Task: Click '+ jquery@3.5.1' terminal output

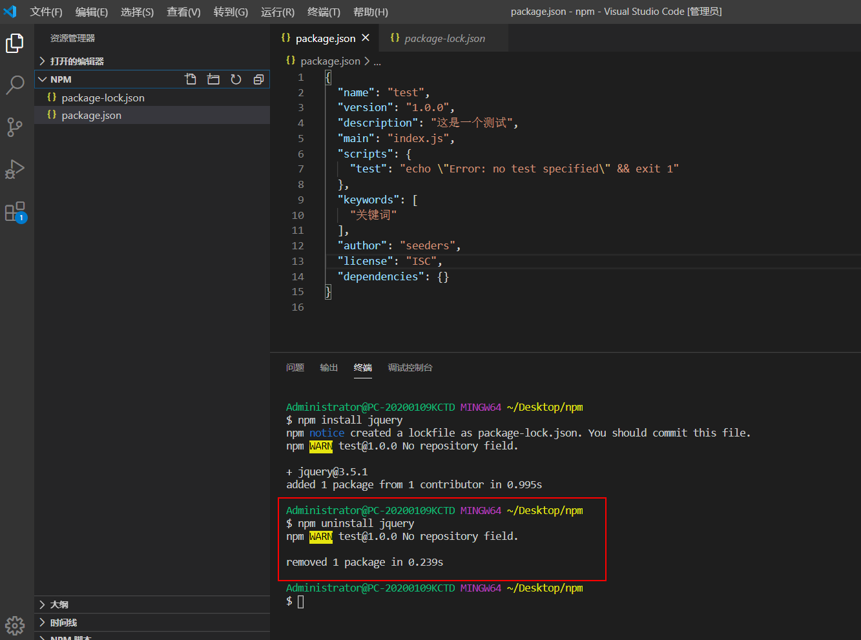Action: coord(327,471)
